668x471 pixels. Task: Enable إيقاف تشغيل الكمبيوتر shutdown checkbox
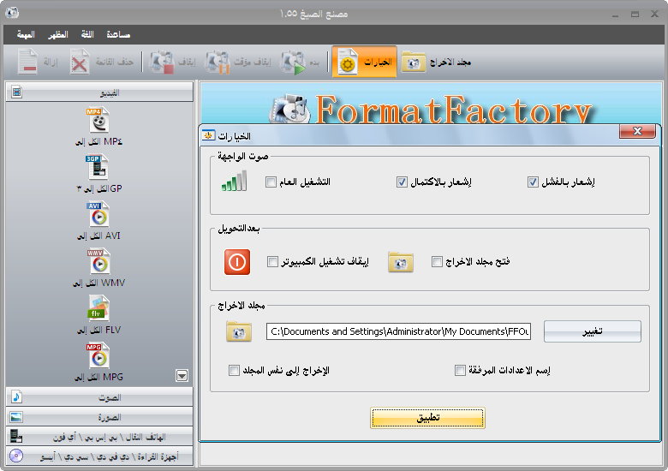tap(272, 261)
